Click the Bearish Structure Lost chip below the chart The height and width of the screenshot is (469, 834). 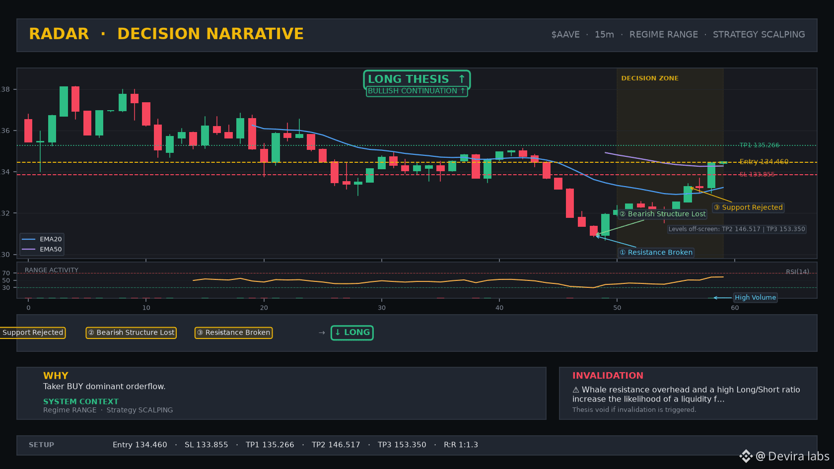click(131, 333)
